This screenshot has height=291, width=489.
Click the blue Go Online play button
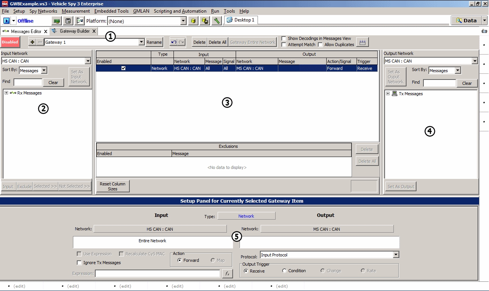click(7, 21)
